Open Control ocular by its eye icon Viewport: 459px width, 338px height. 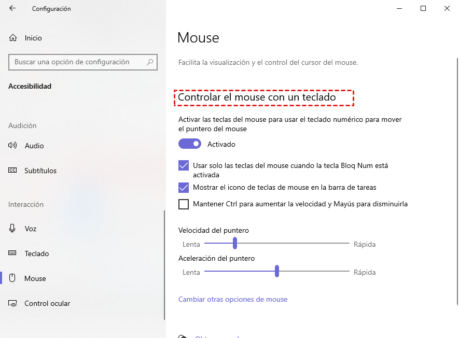point(12,303)
